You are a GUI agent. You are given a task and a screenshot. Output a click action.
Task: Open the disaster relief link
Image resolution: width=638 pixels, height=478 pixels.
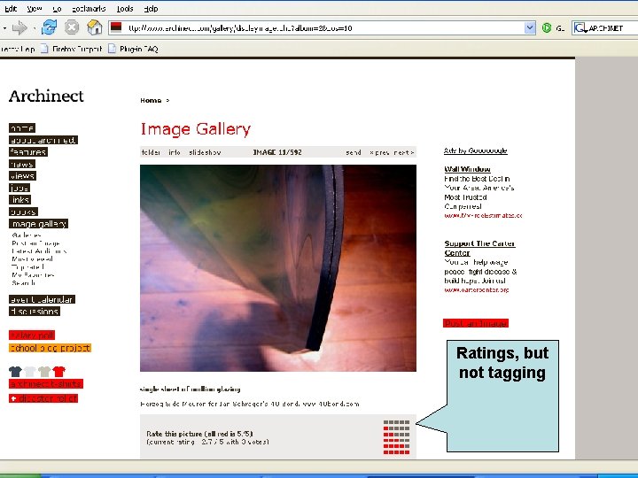pos(43,398)
